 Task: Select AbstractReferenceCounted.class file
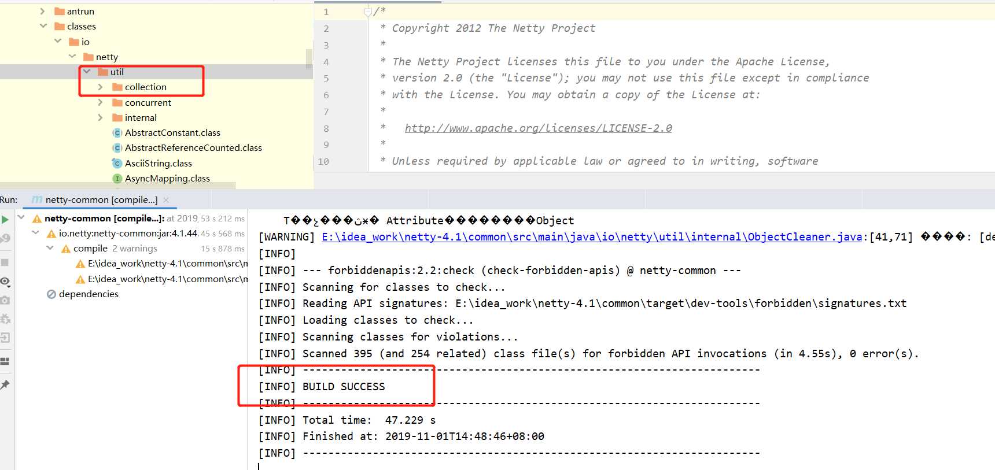point(193,148)
